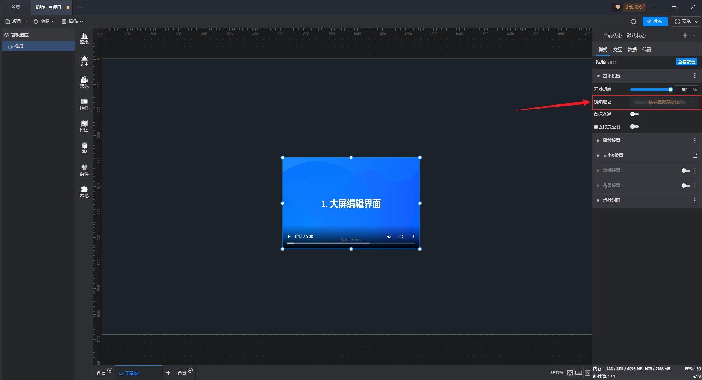This screenshot has height=380, width=702.
Task: Open the keyboard shortcuts icon
Action: tap(579, 373)
